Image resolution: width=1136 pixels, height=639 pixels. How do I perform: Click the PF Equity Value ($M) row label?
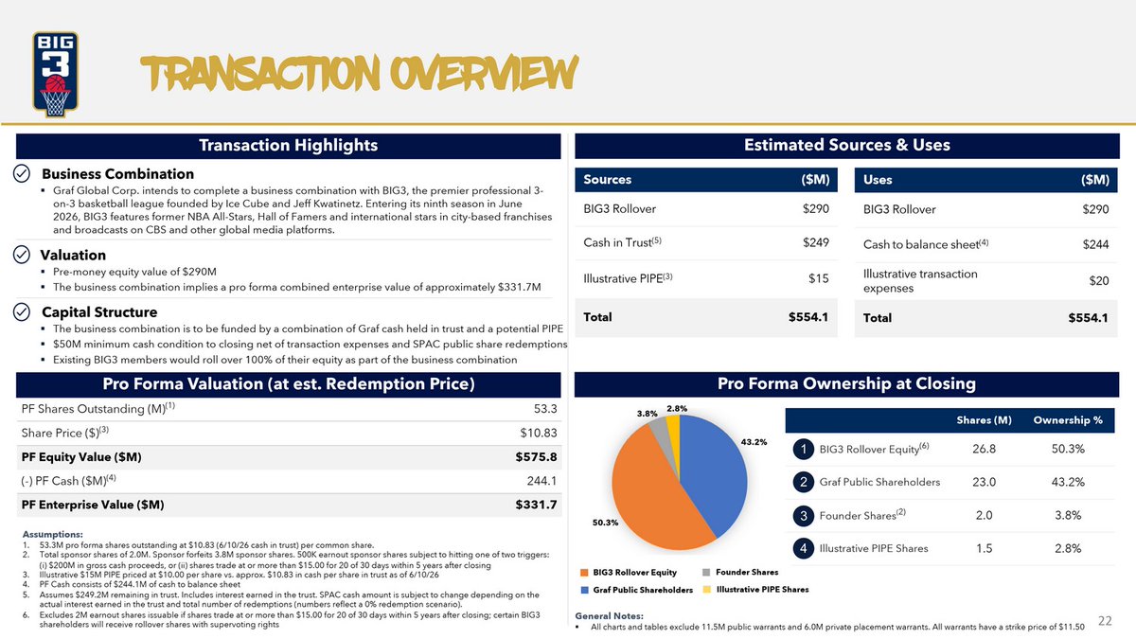81,457
